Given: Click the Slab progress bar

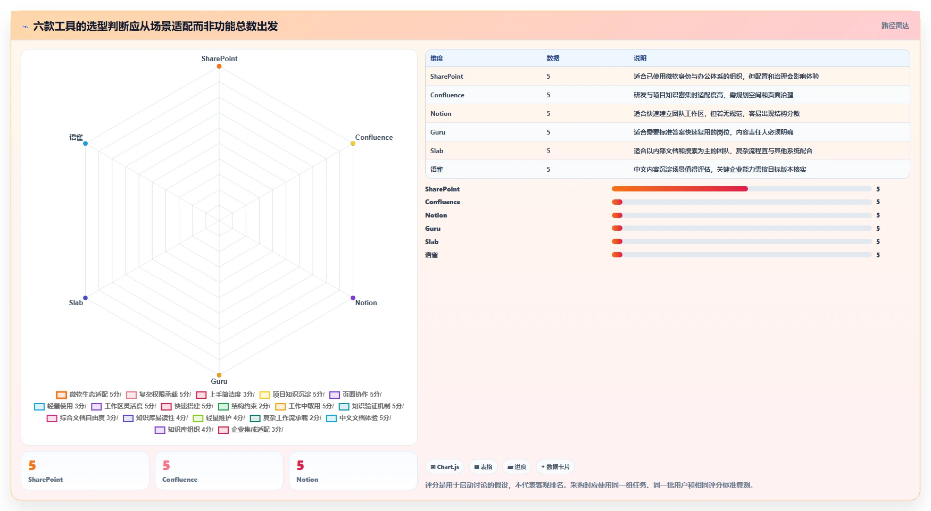Looking at the screenshot, I should point(742,241).
